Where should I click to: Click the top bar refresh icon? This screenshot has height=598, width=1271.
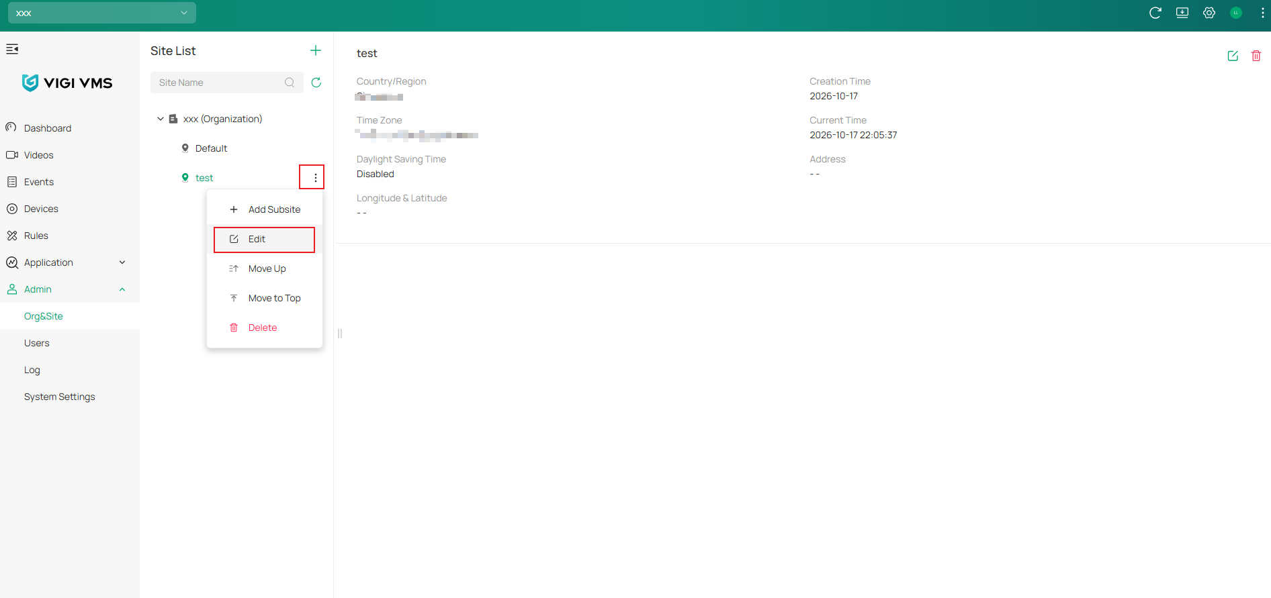pos(1155,13)
